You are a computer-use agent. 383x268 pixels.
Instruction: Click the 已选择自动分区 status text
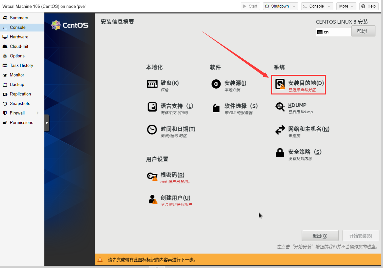pyautogui.click(x=302, y=90)
